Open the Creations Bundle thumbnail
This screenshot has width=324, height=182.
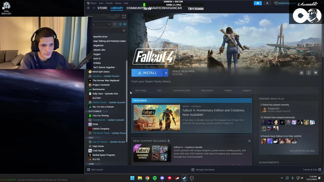(x=152, y=153)
